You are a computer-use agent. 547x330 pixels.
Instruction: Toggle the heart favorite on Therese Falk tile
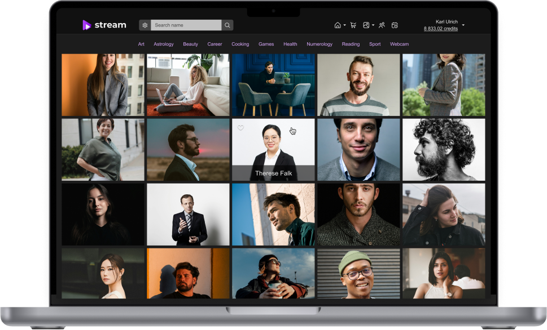[x=240, y=128]
